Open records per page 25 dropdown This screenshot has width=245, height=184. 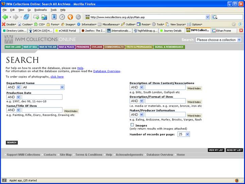coord(183,134)
